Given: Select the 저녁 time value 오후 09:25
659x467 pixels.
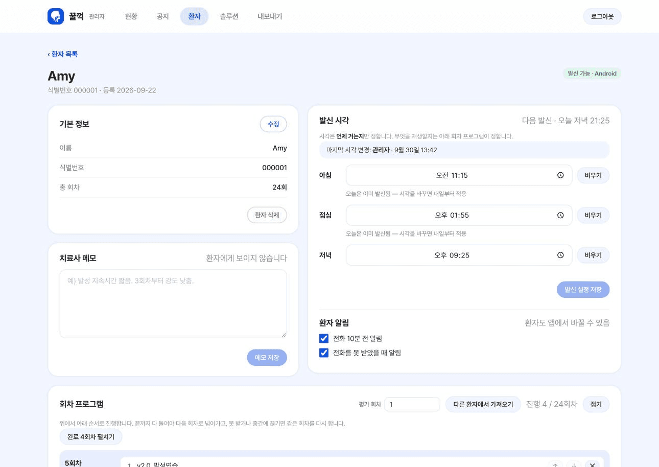Looking at the screenshot, I should tap(452, 255).
